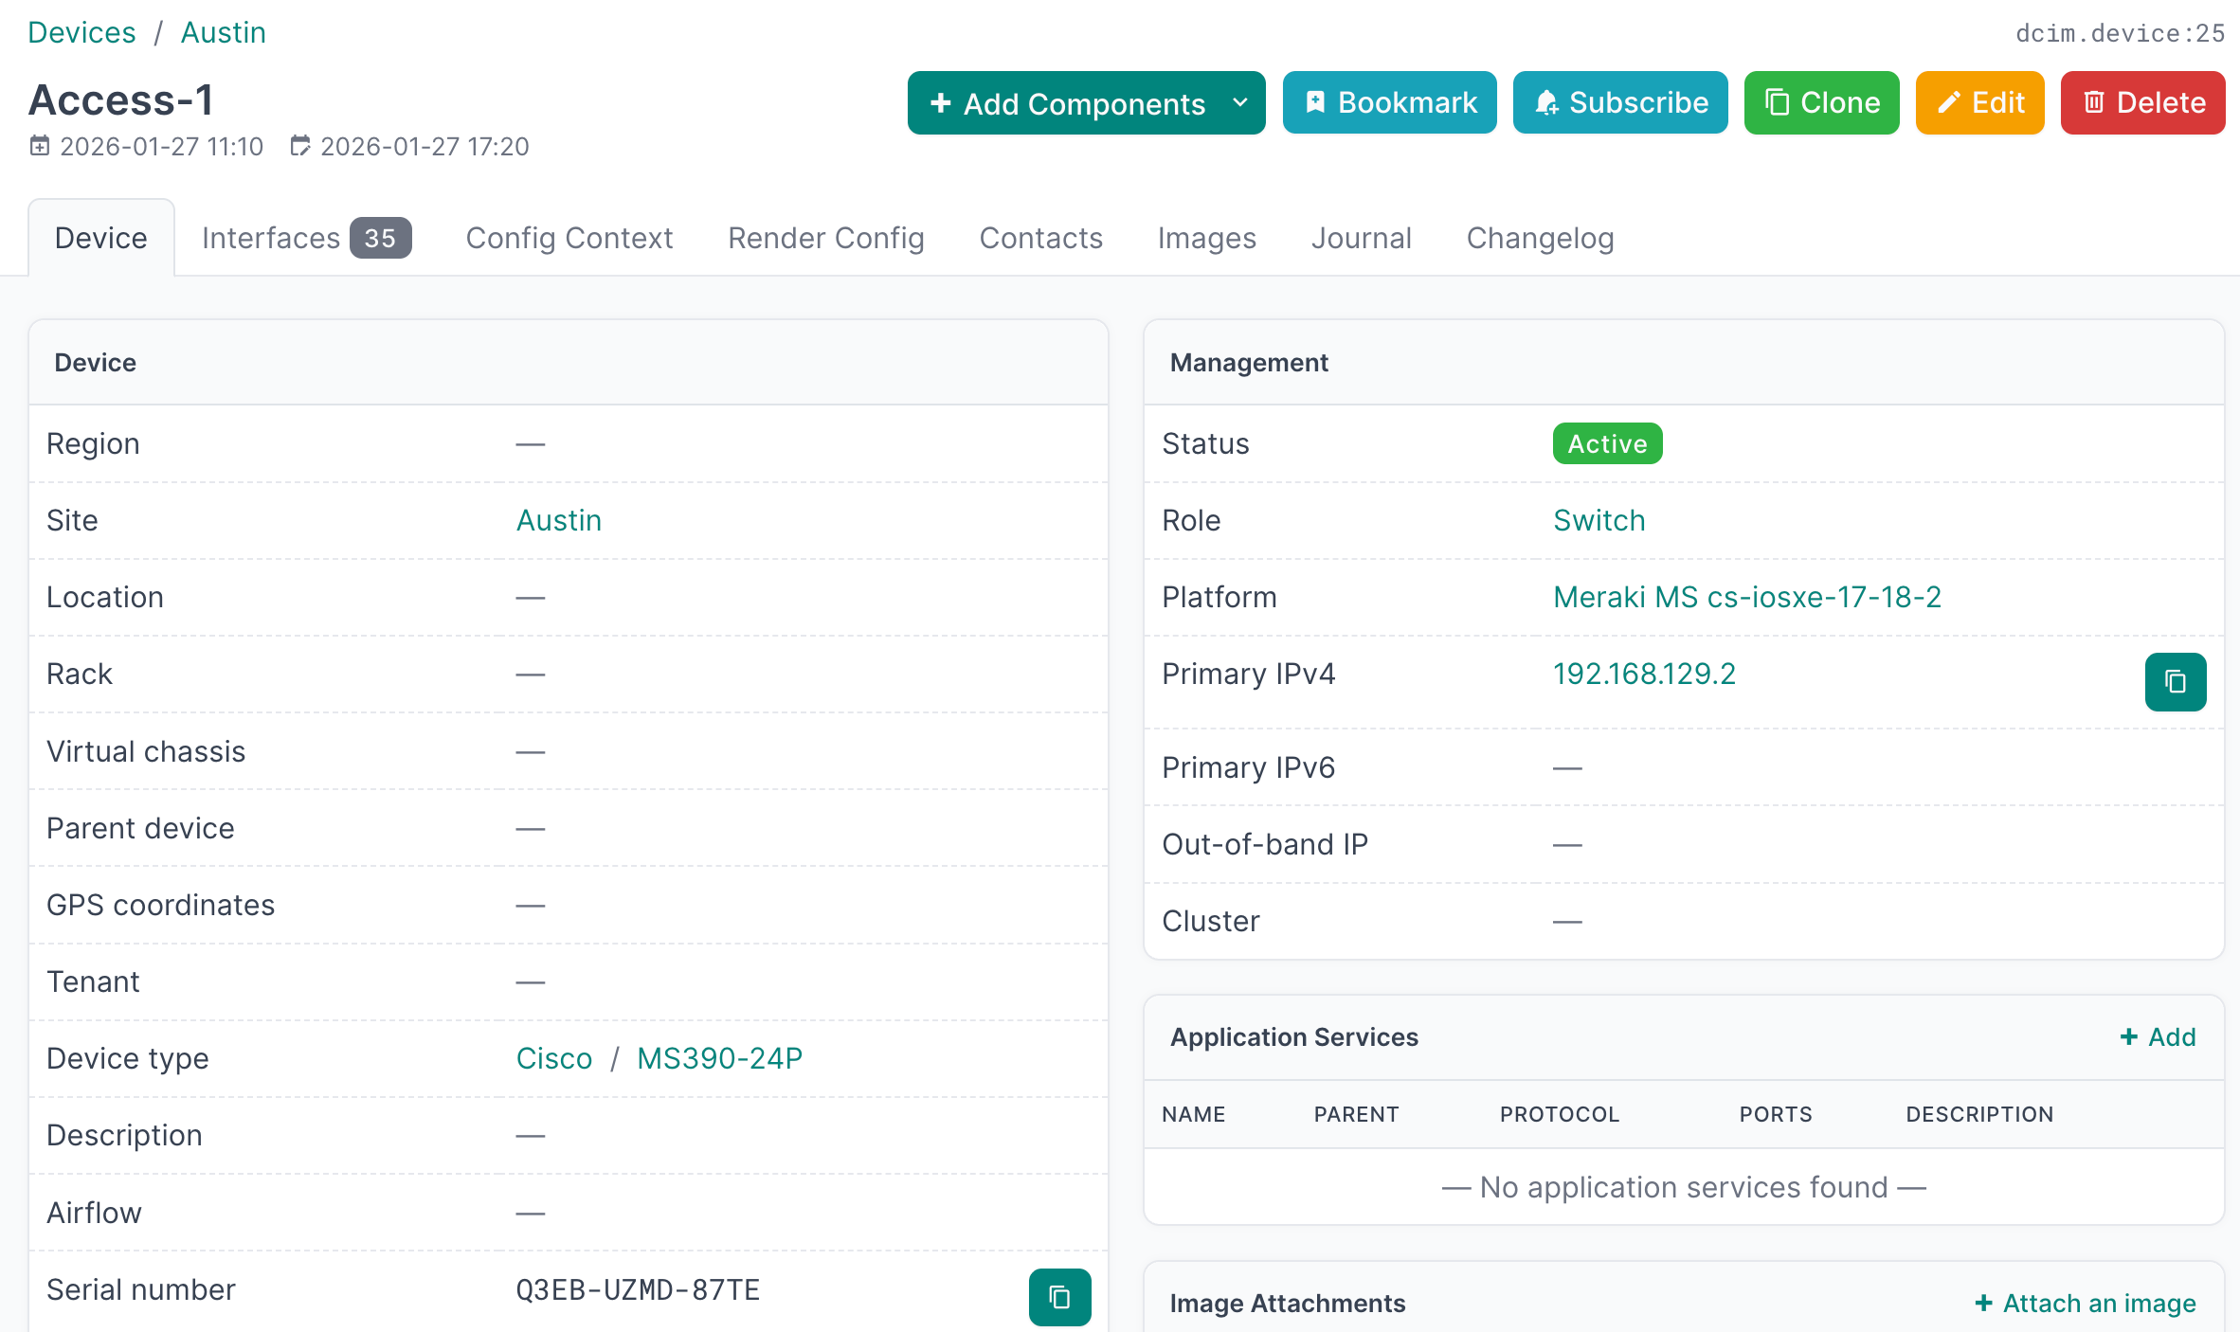
Task: Open the Austin site link
Action: point(558,520)
